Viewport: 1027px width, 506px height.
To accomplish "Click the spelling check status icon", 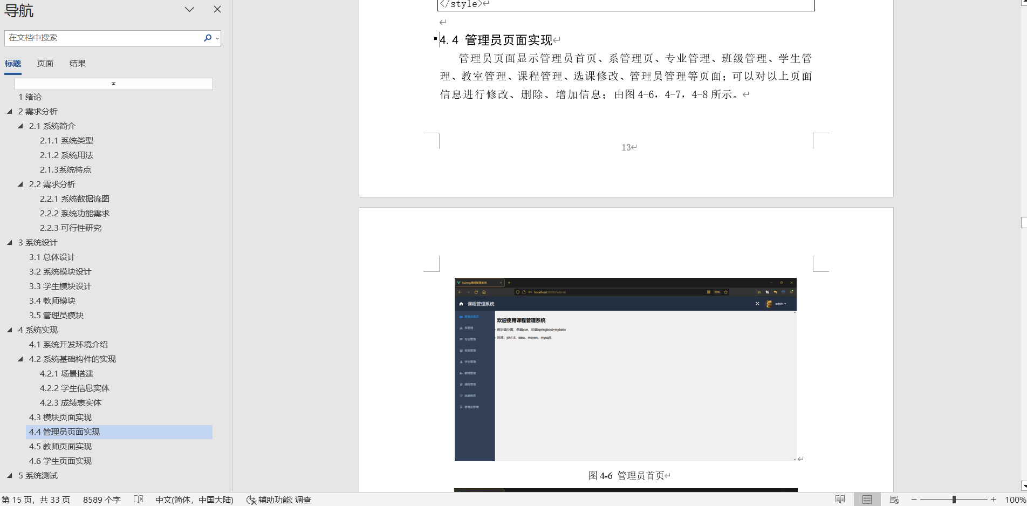I will [138, 500].
